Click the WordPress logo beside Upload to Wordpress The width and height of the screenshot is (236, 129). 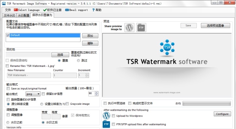point(106,116)
